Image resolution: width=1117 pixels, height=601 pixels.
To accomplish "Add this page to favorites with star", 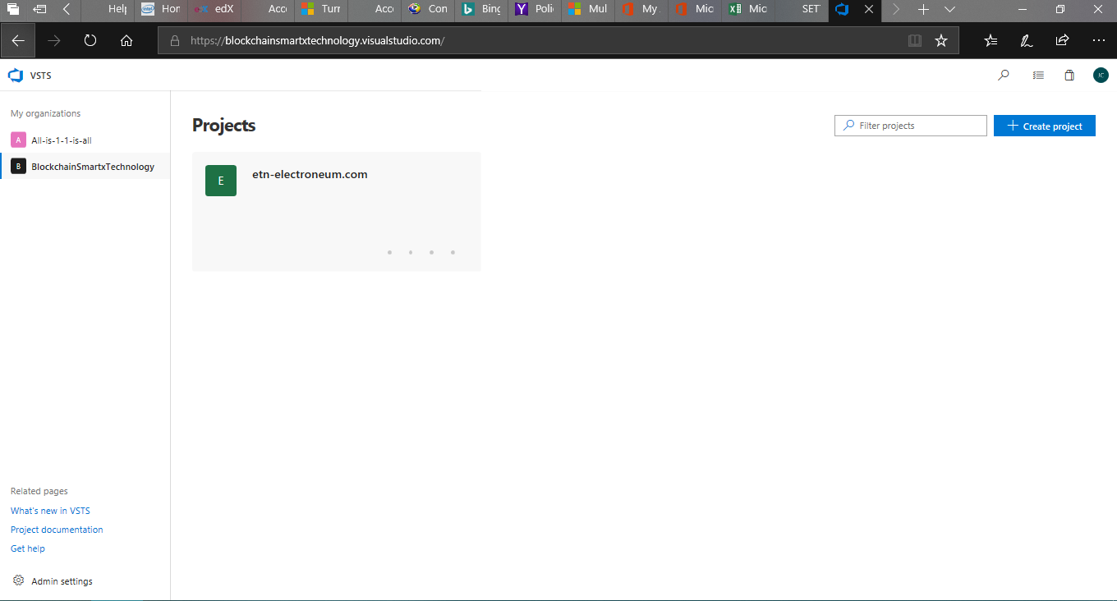I will tap(941, 40).
